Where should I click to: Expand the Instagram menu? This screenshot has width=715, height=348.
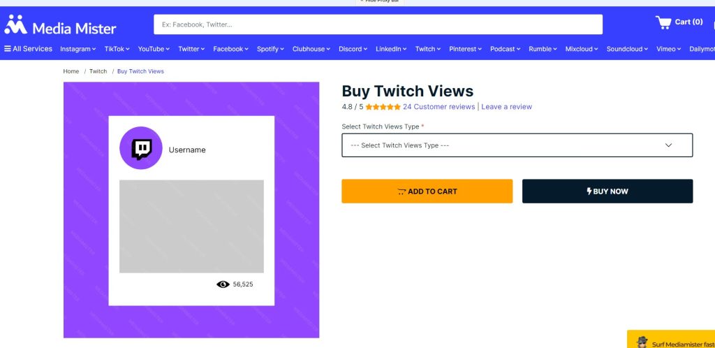[x=78, y=49]
